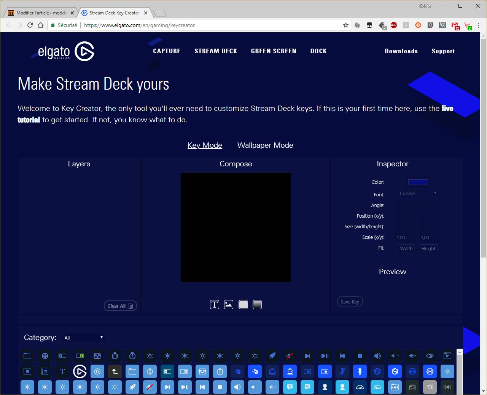
Task: Select the dark robot face icon
Action: pos(97,356)
